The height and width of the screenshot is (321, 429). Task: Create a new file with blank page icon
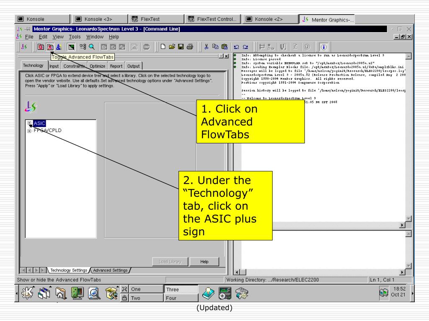[x=163, y=47]
